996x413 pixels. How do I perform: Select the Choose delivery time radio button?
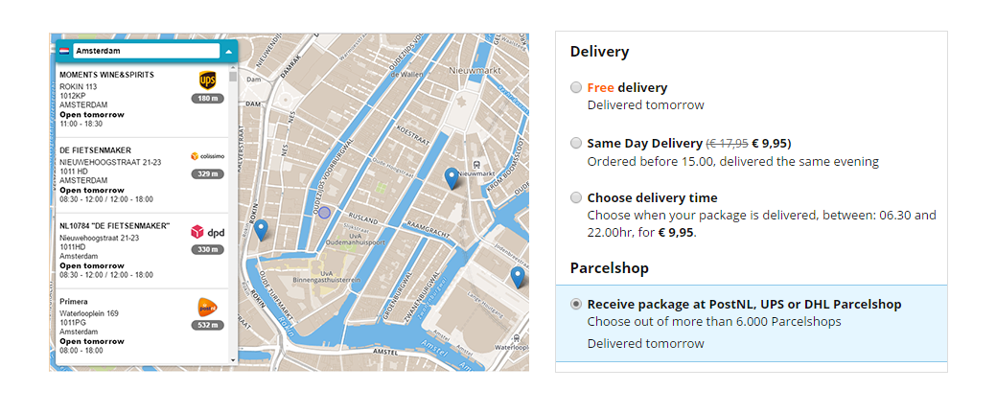coord(576,197)
